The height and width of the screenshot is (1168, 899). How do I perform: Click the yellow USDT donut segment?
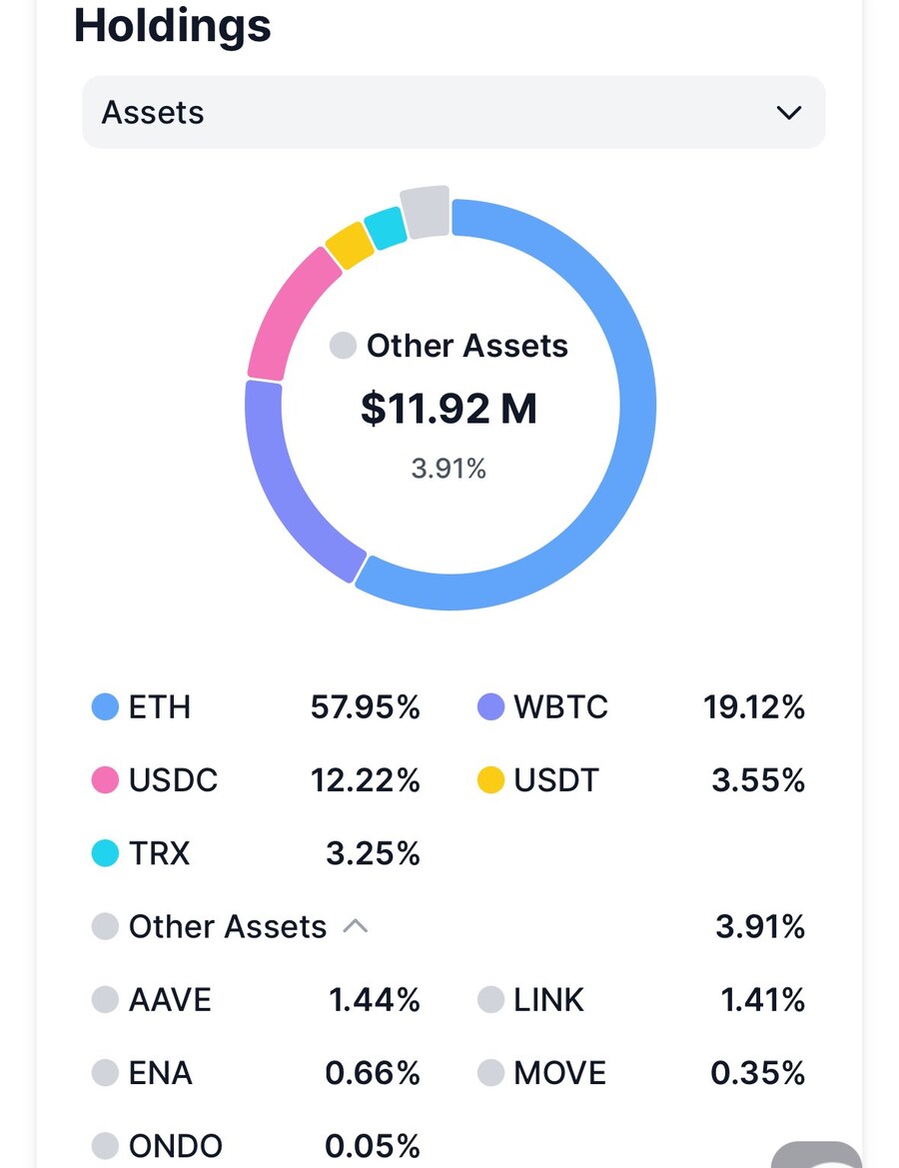tap(350, 245)
